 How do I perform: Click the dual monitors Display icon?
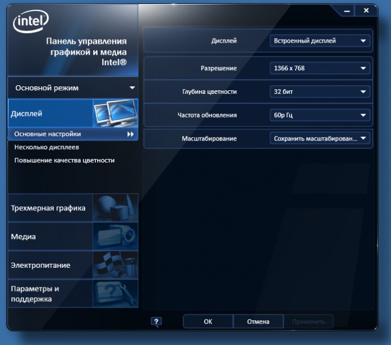pyautogui.click(x=116, y=113)
